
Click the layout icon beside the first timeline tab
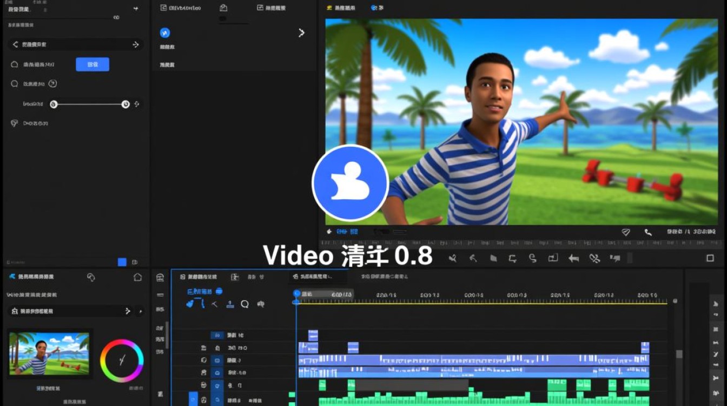[x=235, y=277]
